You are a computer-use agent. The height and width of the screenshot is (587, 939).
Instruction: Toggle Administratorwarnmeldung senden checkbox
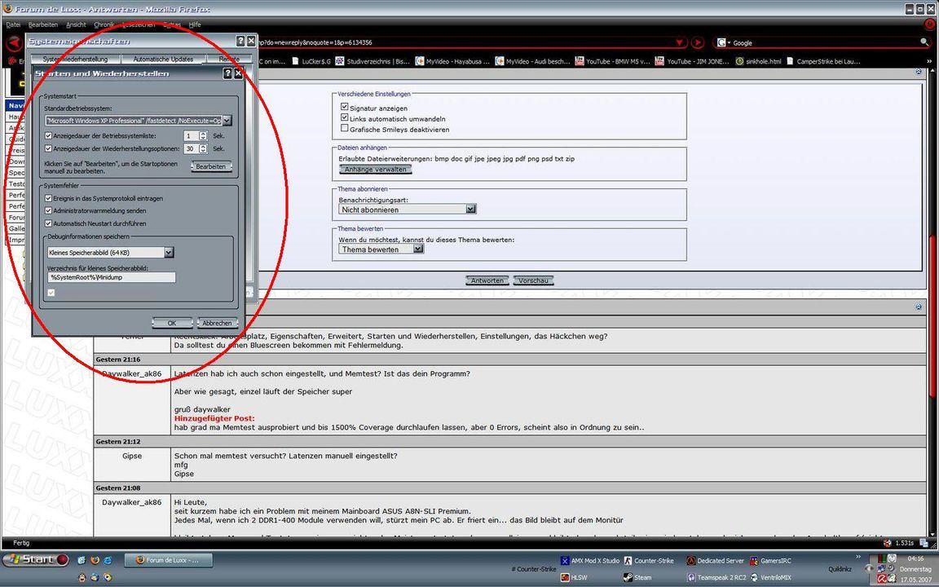tap(49, 211)
